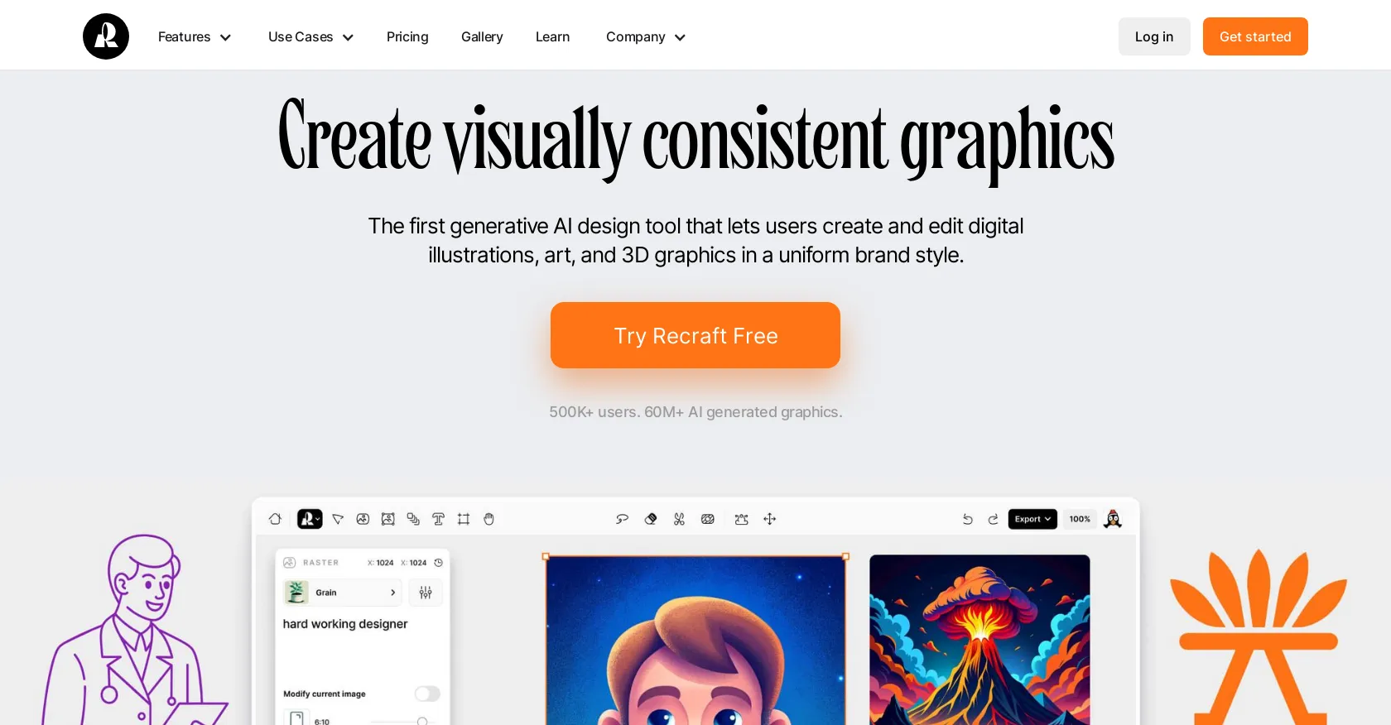Click the Try Recraft Free button
The height and width of the screenshot is (725, 1391).
click(x=695, y=335)
